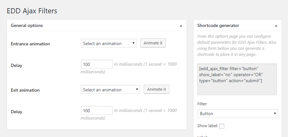Click the Exit animation label

pyautogui.click(x=25, y=90)
